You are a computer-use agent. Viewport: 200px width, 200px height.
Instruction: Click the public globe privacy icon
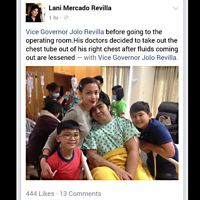coord(66,18)
